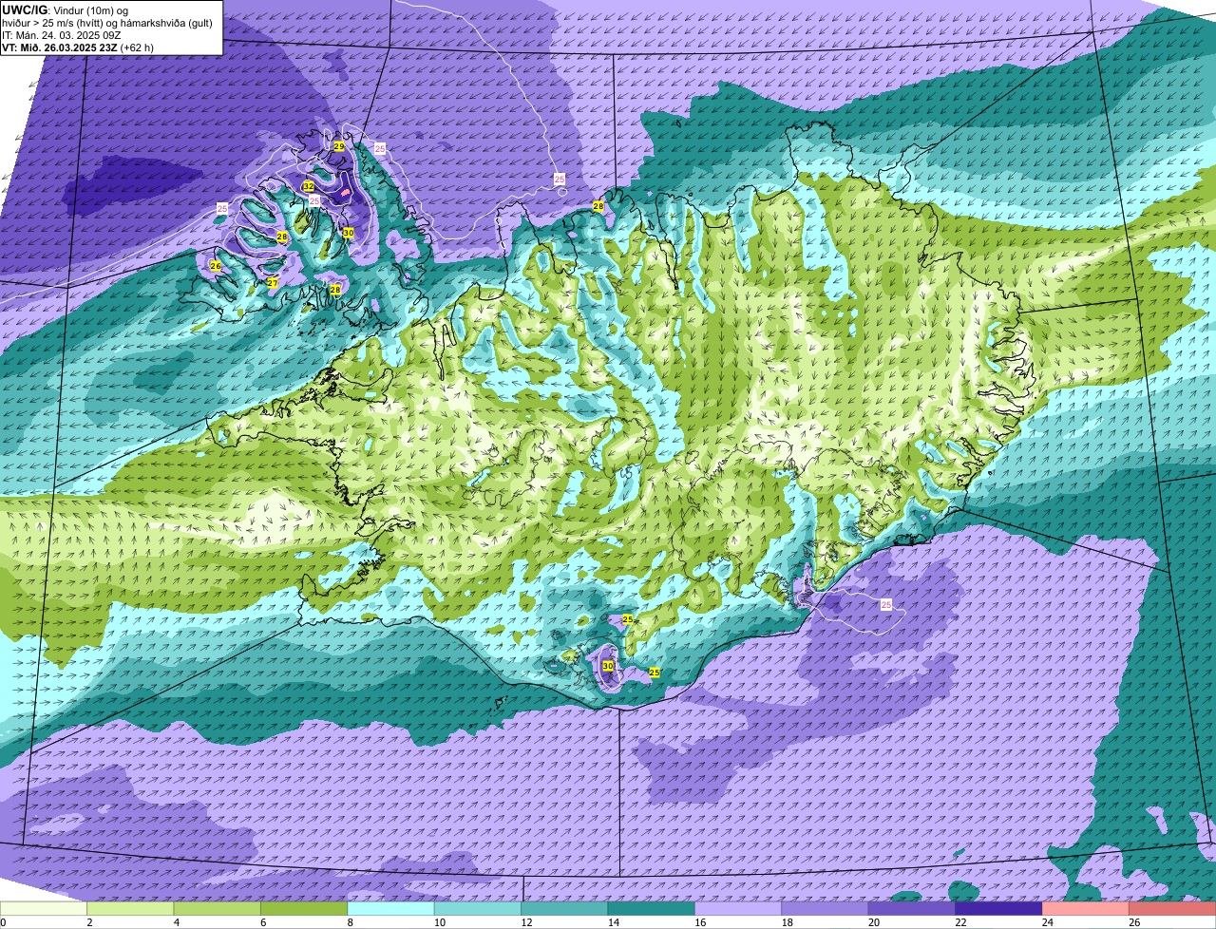Click the legend tick label '18'

click(785, 922)
